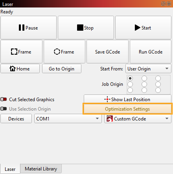Select middle-left Job Origin radio
The height and width of the screenshot is (174, 173).
click(130, 84)
